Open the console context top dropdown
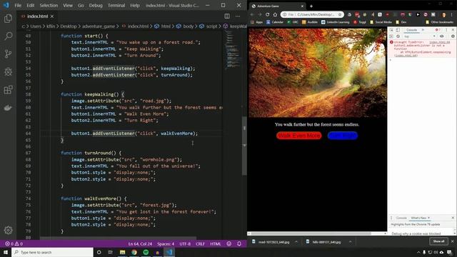The height and width of the screenshot is (257, 457). (x=419, y=36)
